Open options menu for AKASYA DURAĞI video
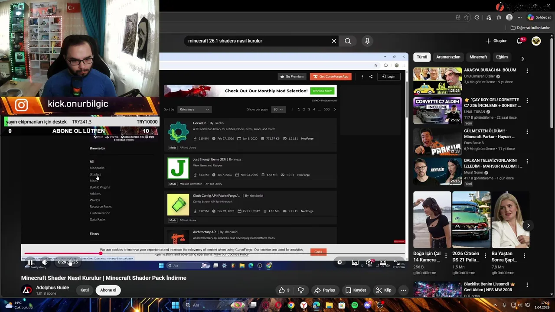The height and width of the screenshot is (312, 555). pyautogui.click(x=527, y=71)
